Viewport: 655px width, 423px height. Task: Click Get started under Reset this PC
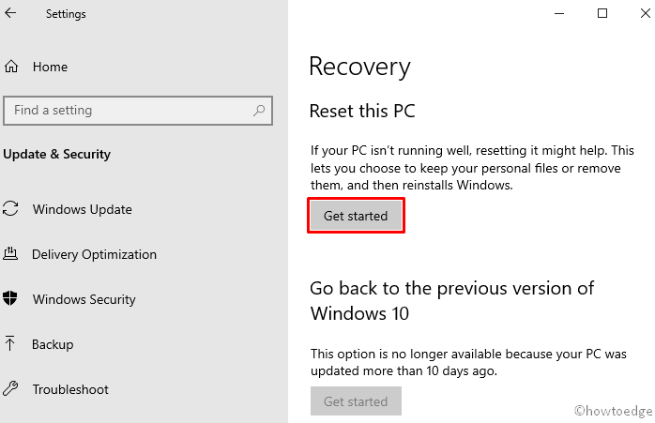pos(356,216)
